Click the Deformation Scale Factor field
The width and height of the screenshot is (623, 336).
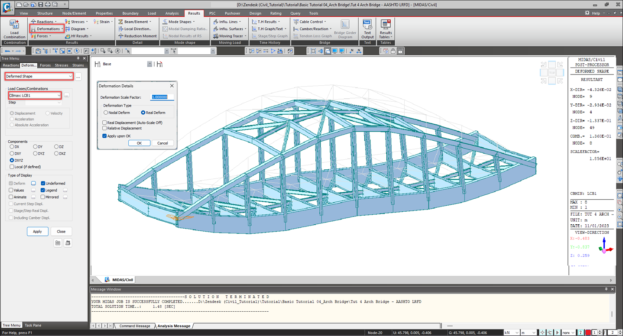(162, 97)
